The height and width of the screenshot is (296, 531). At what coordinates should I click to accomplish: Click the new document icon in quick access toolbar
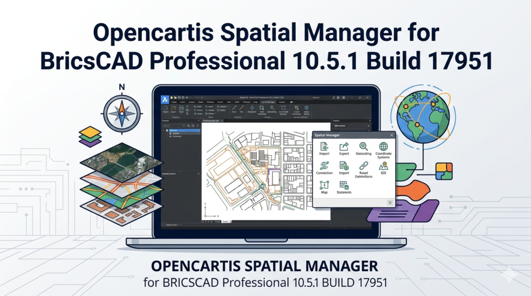pos(171,98)
